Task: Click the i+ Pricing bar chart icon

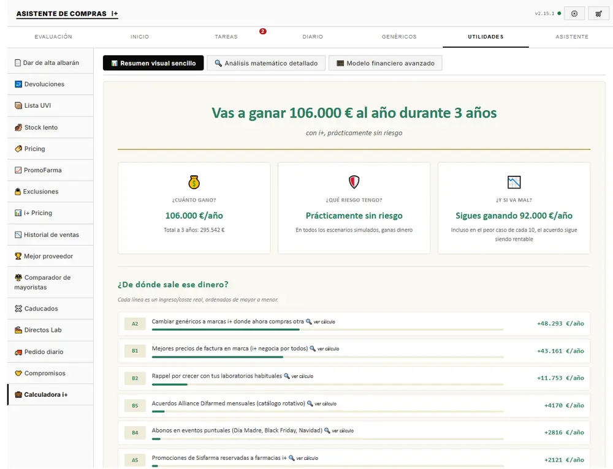Action: pos(18,213)
